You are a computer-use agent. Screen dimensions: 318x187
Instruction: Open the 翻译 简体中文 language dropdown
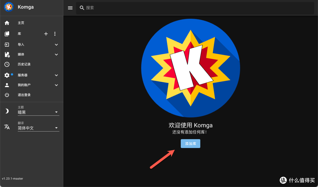[39, 127]
